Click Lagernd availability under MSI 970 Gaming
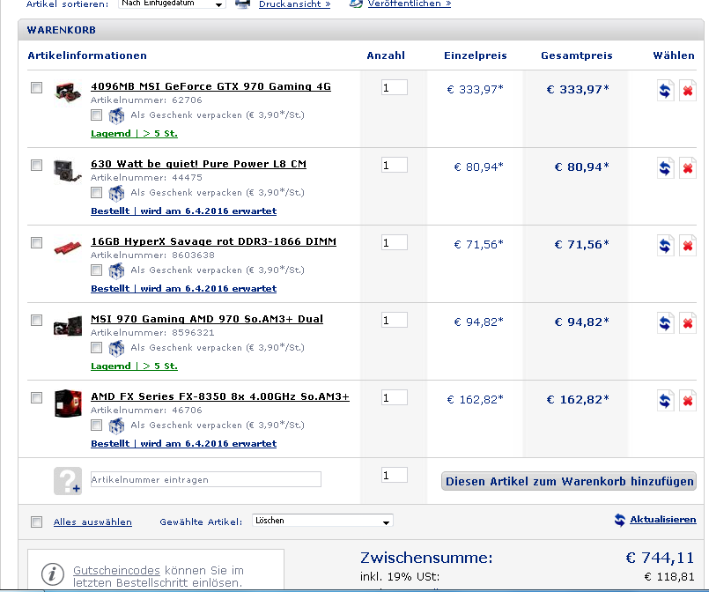The width and height of the screenshot is (709, 592). (134, 366)
